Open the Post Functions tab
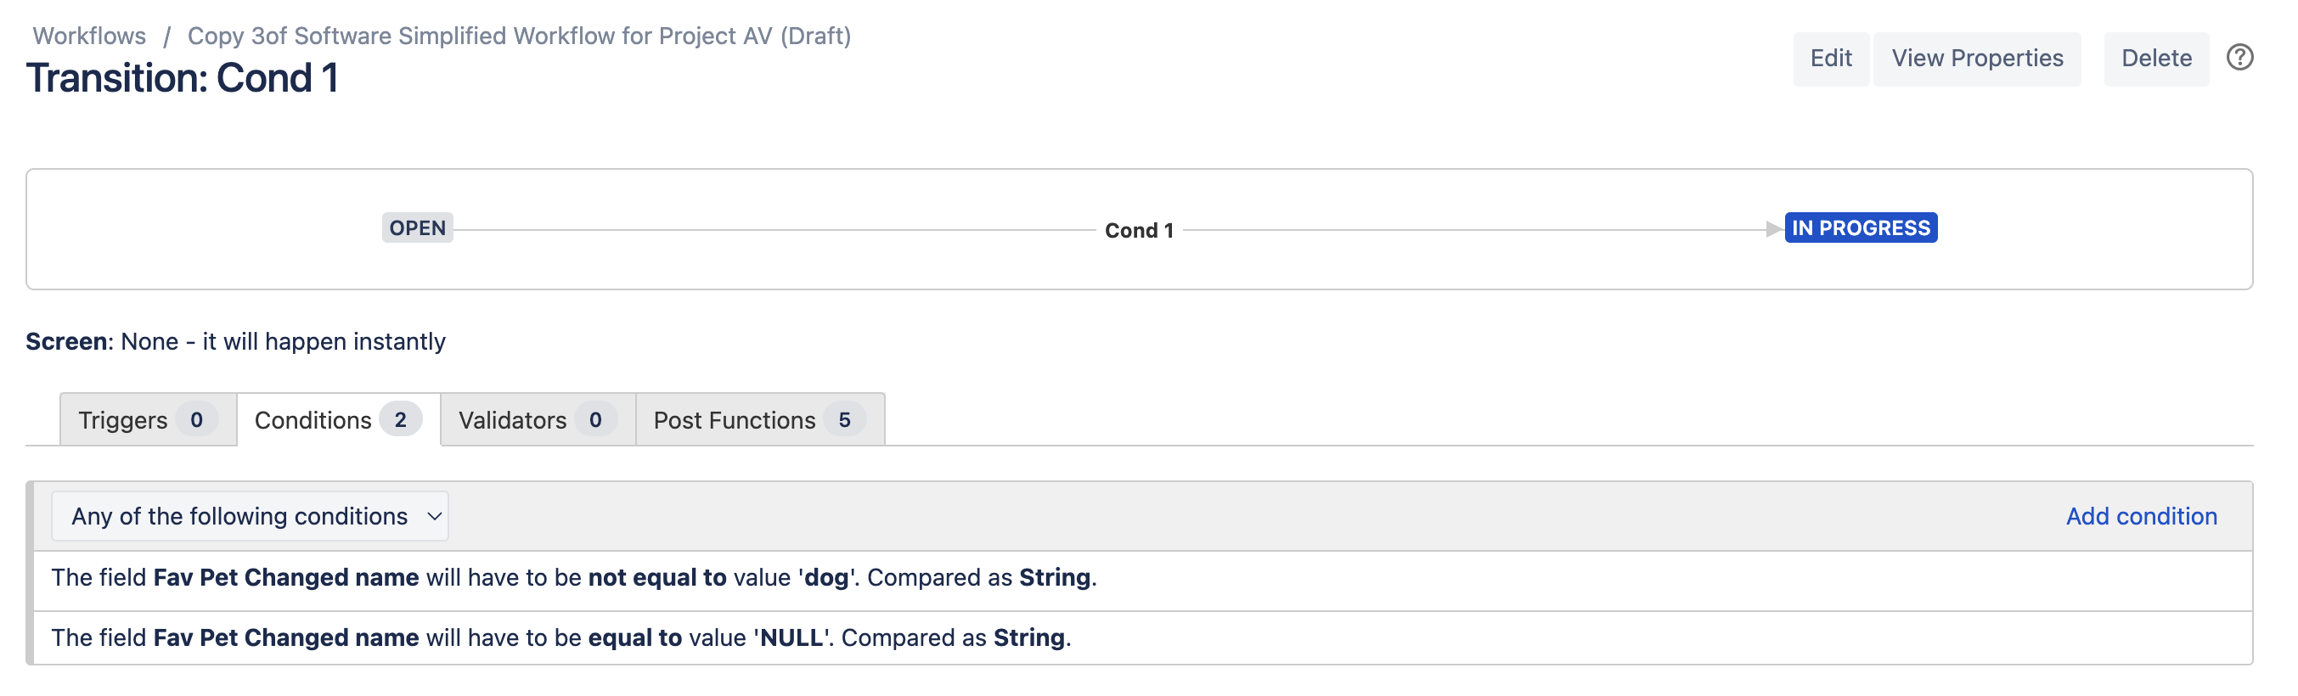The image size is (2298, 696). click(x=760, y=420)
